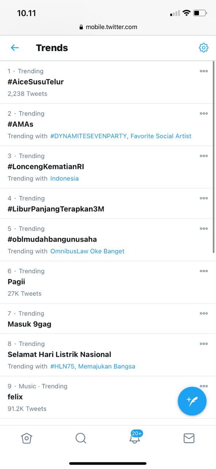216x469 pixels.
Task: Open the Trends settings gear icon
Action: click(204, 48)
